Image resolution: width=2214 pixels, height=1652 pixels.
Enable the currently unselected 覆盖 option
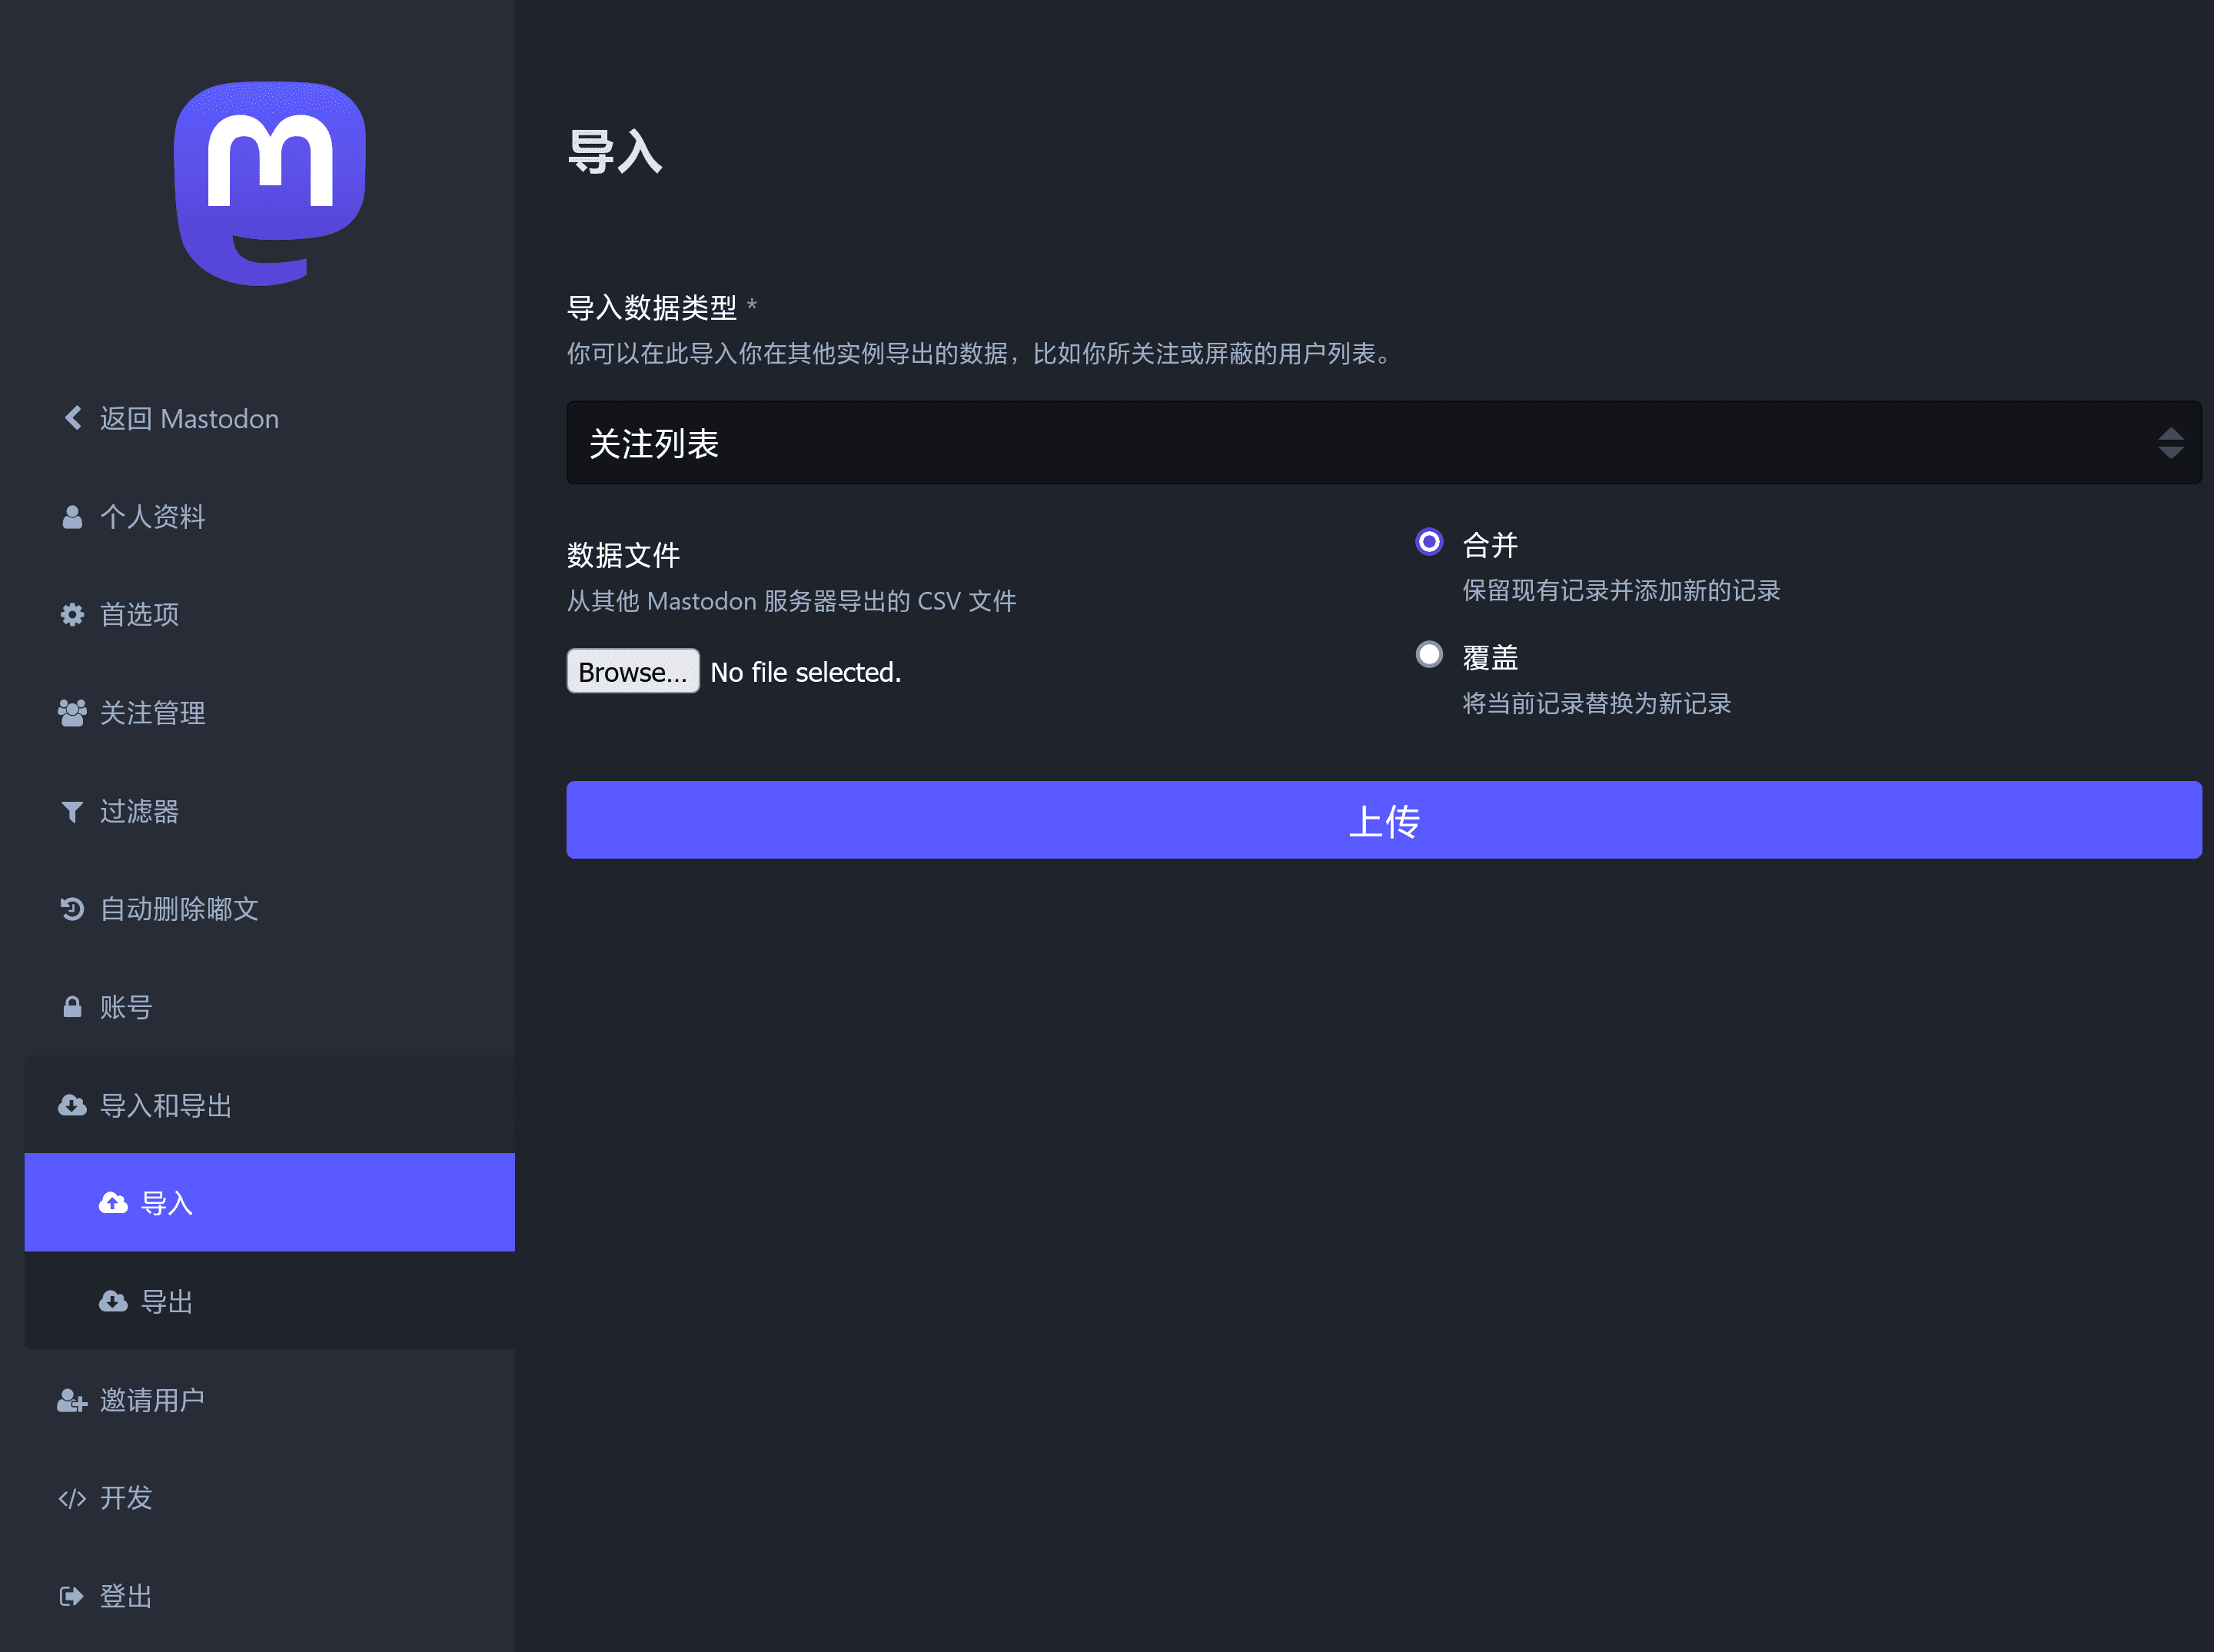coord(1428,654)
